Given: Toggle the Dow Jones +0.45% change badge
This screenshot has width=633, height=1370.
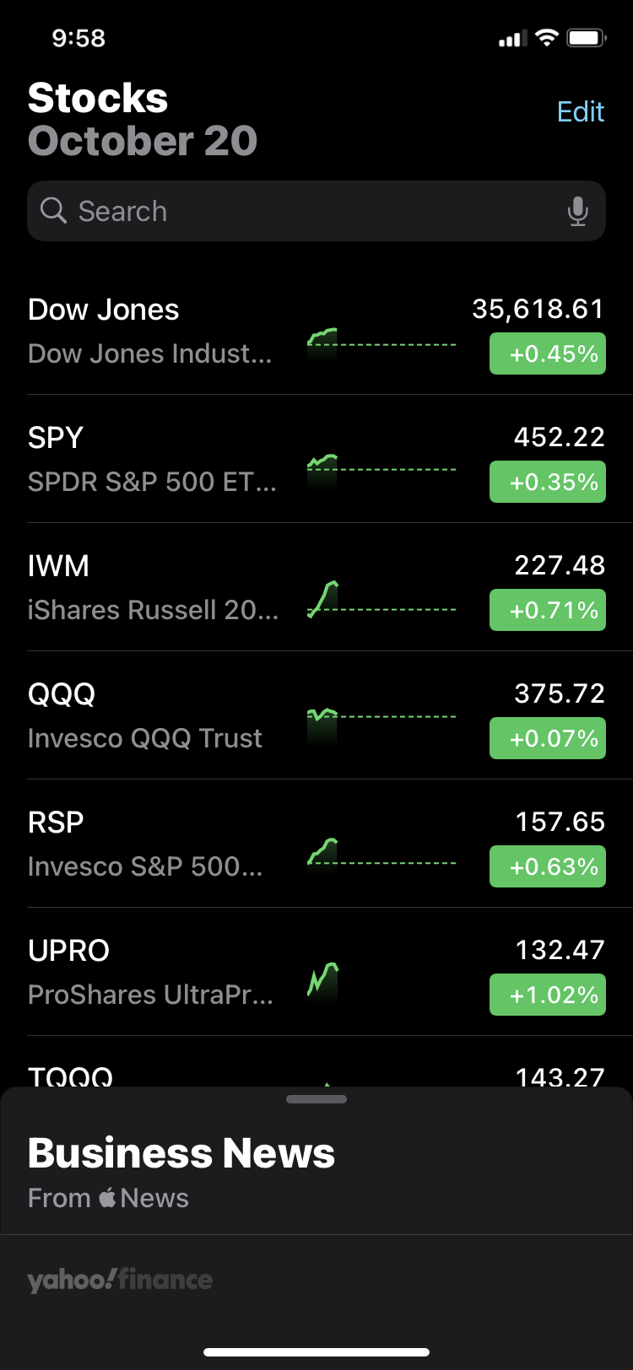Looking at the screenshot, I should 548,353.
